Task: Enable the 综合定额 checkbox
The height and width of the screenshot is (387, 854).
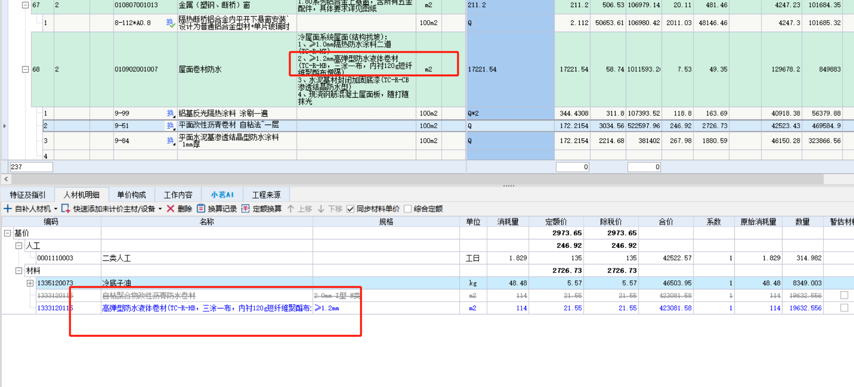Action: tap(408, 209)
